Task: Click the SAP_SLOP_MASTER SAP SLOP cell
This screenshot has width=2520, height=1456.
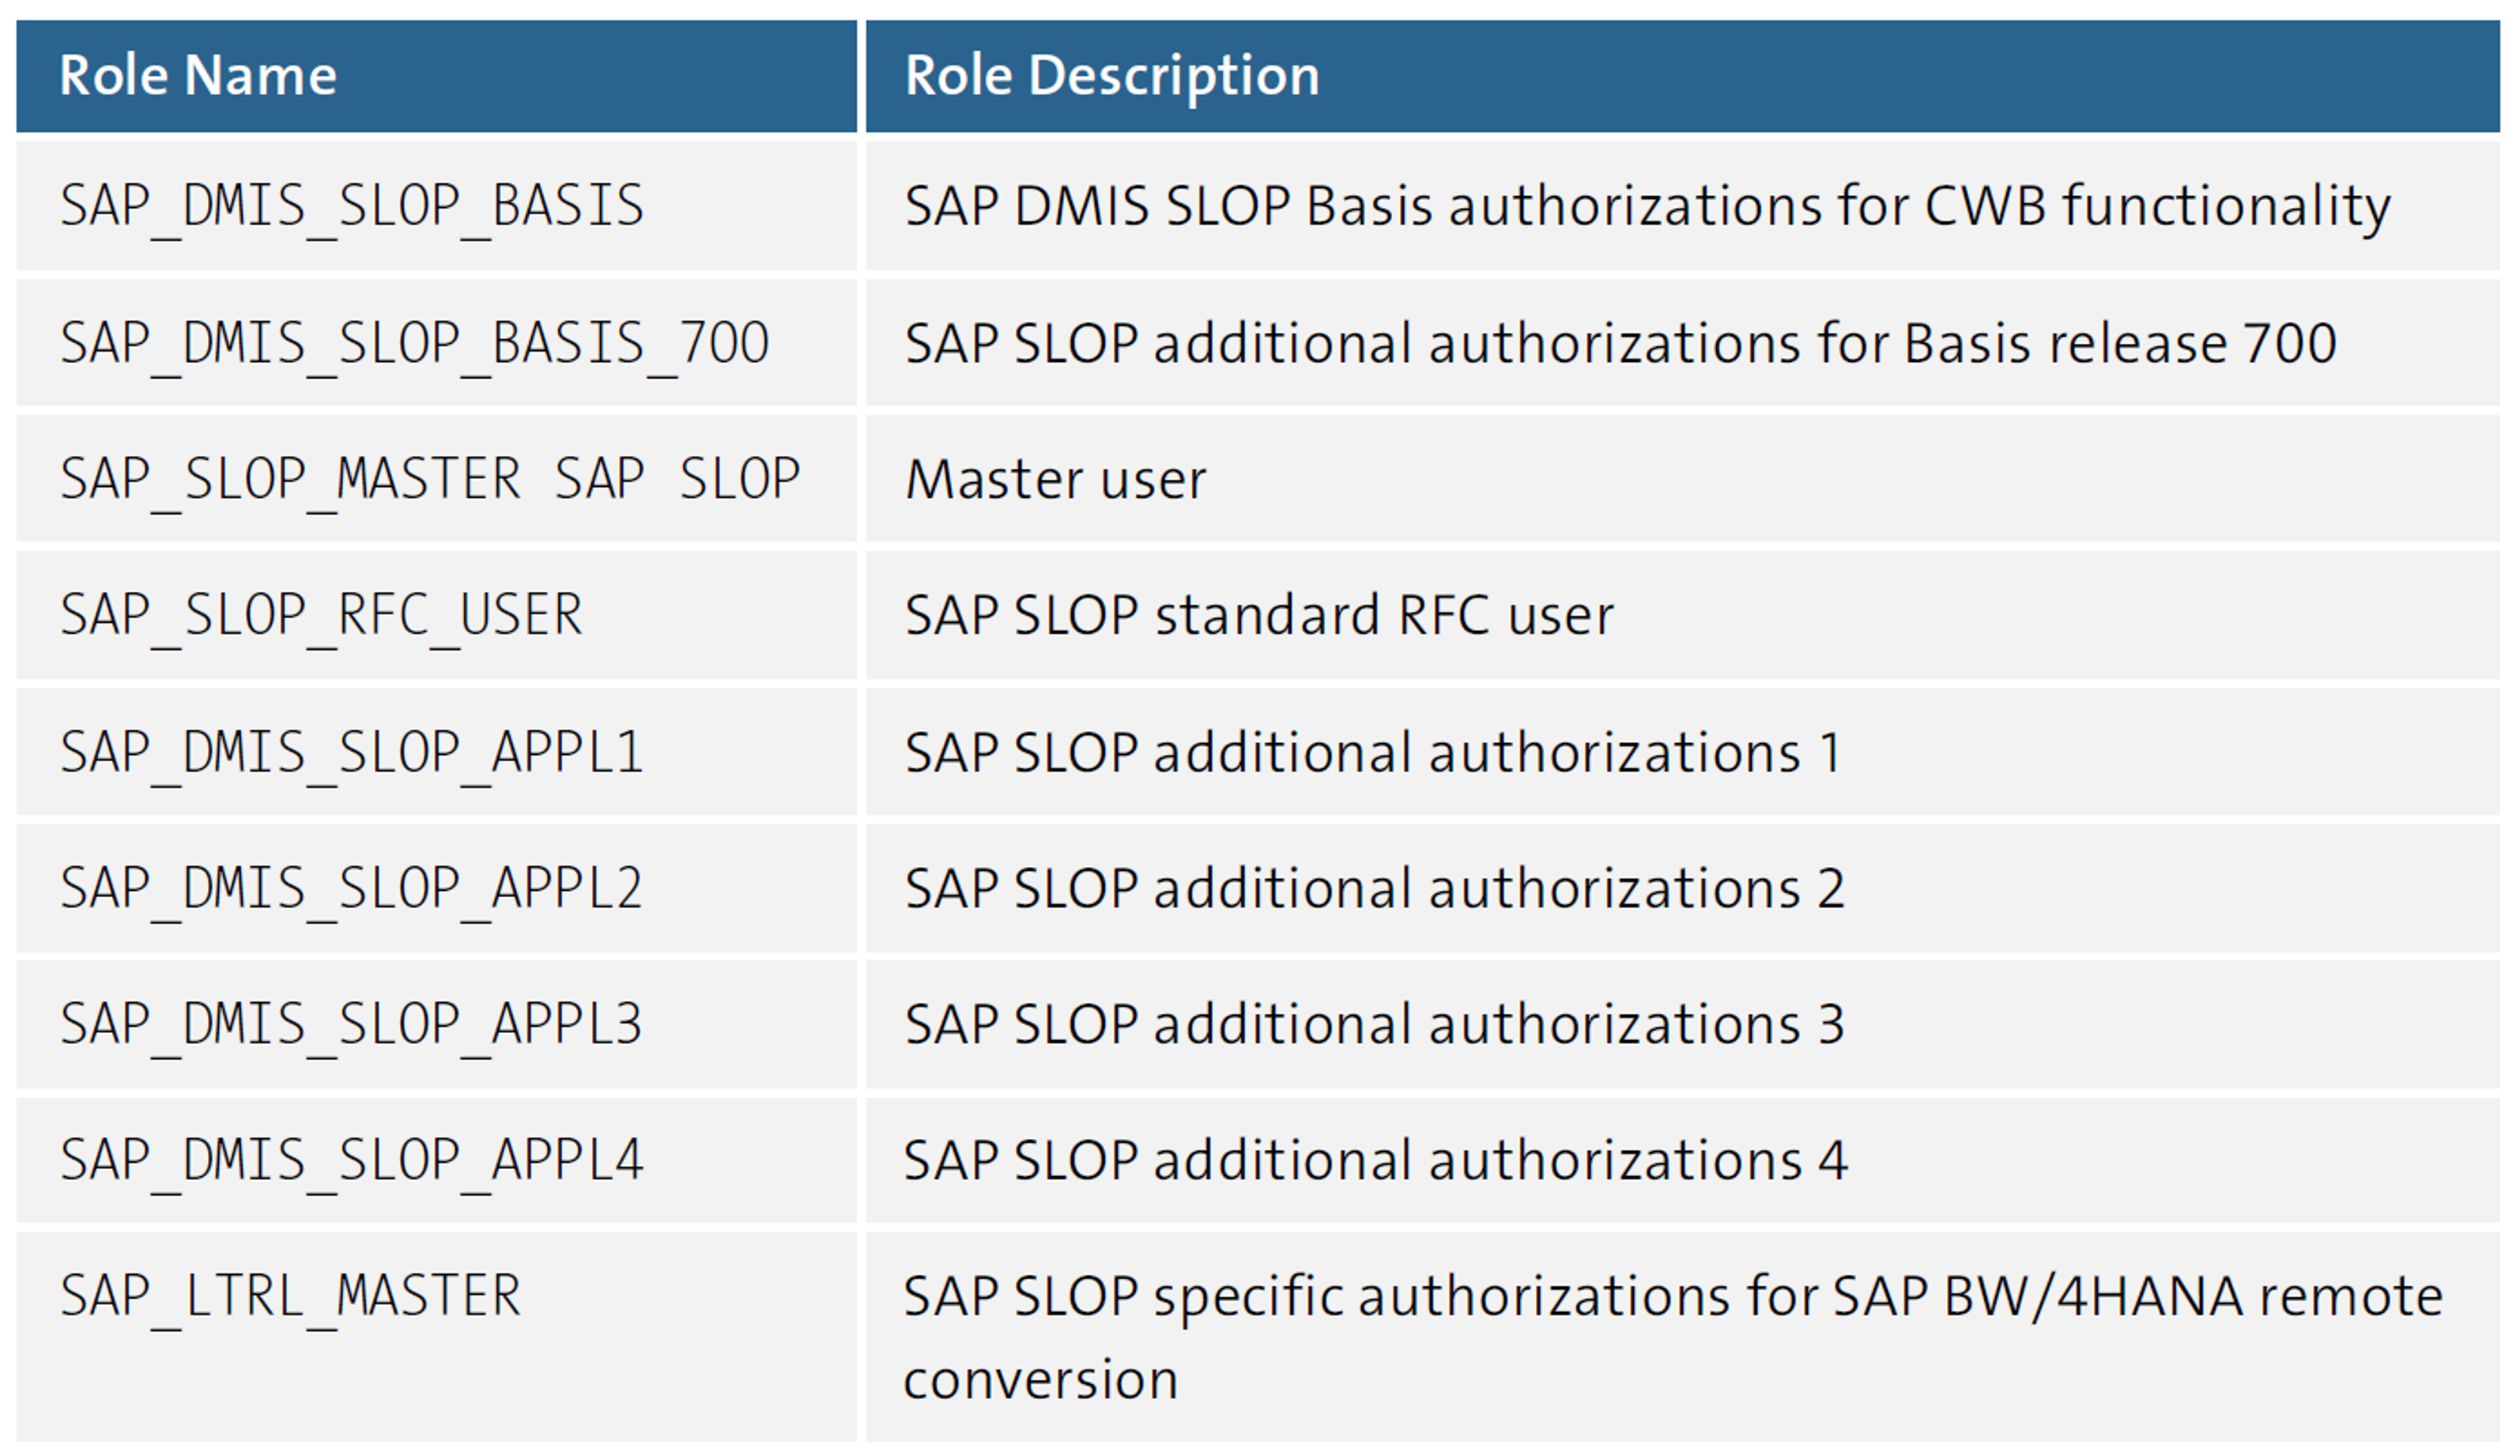Action: (430, 480)
